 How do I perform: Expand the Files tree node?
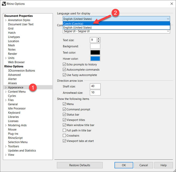click(x=6, y=100)
